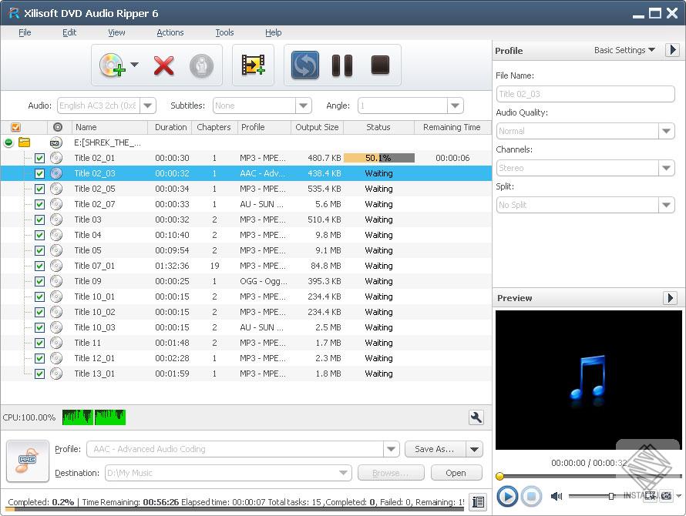Open the Actions menu
686x516 pixels.
pos(170,32)
